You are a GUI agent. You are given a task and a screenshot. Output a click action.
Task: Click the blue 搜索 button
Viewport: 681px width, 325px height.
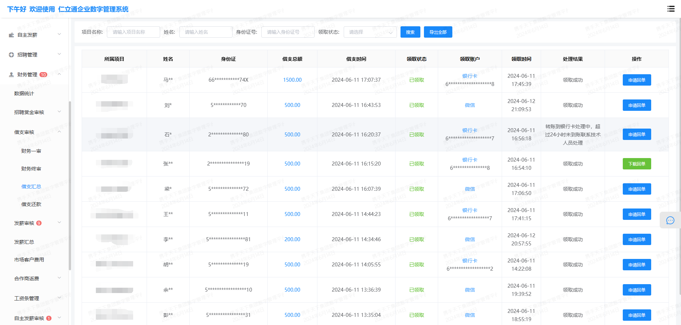pos(410,32)
